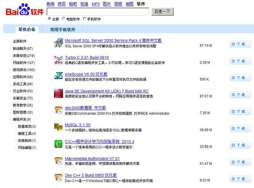
Task: Select the 教育教学(26) category
Action: pyautogui.click(x=23, y=105)
